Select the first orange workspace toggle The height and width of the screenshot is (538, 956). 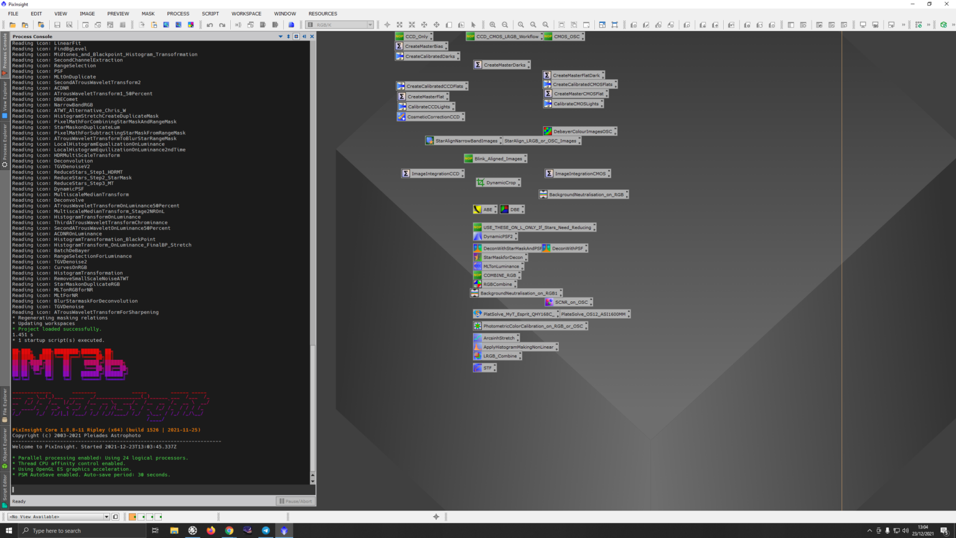(x=133, y=517)
